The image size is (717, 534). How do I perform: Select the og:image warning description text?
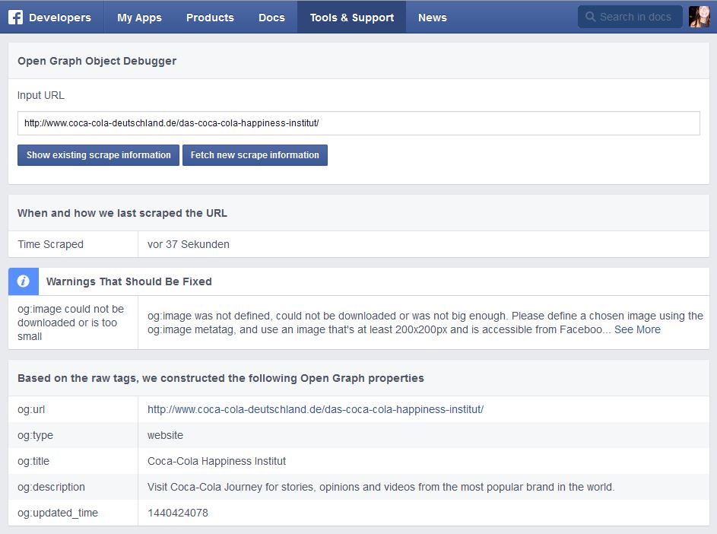(425, 323)
